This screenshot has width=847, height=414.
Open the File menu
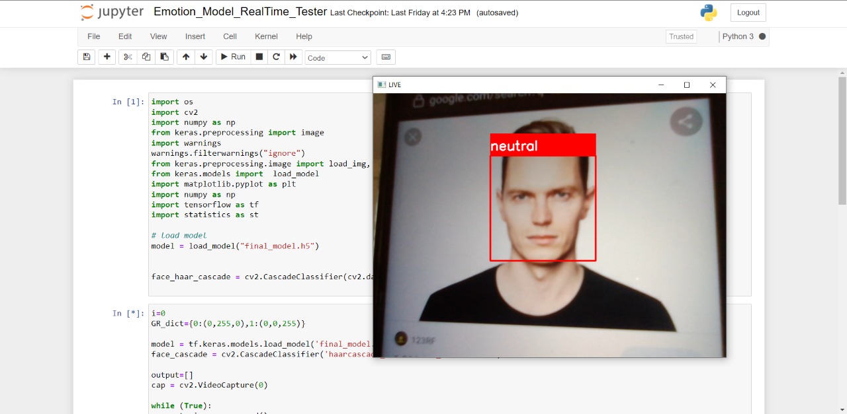(94, 36)
